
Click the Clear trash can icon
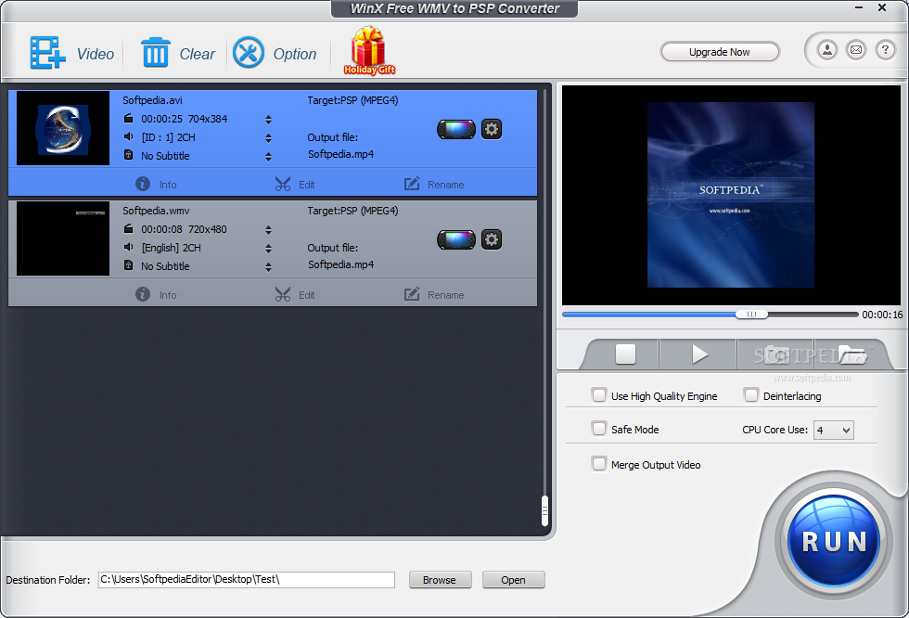pos(156,52)
